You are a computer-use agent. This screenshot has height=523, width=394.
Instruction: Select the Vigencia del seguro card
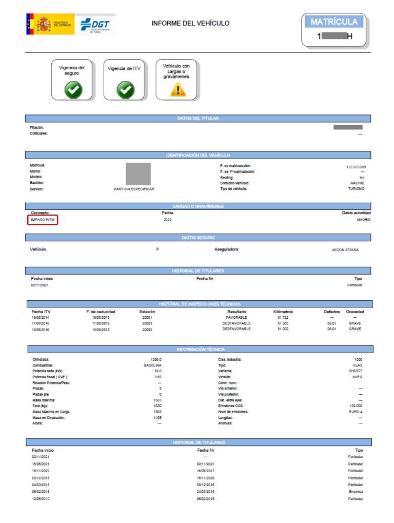tap(72, 80)
